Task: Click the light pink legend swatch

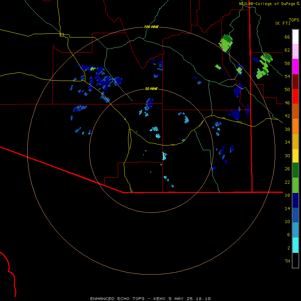Action: coord(295,51)
